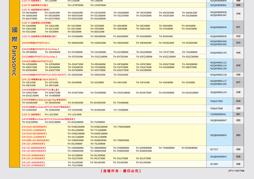Click the 版權所有，翻印必究 footer notice
Image resolution: width=254 pixels, height=179 pixels.
click(121, 171)
